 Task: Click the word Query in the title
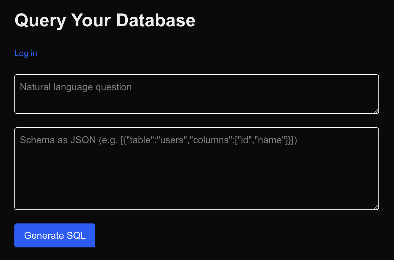point(40,21)
